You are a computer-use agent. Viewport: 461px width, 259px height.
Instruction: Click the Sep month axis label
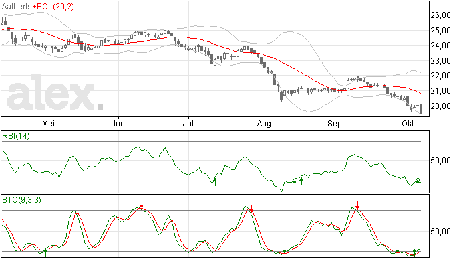pyautogui.click(x=335, y=123)
